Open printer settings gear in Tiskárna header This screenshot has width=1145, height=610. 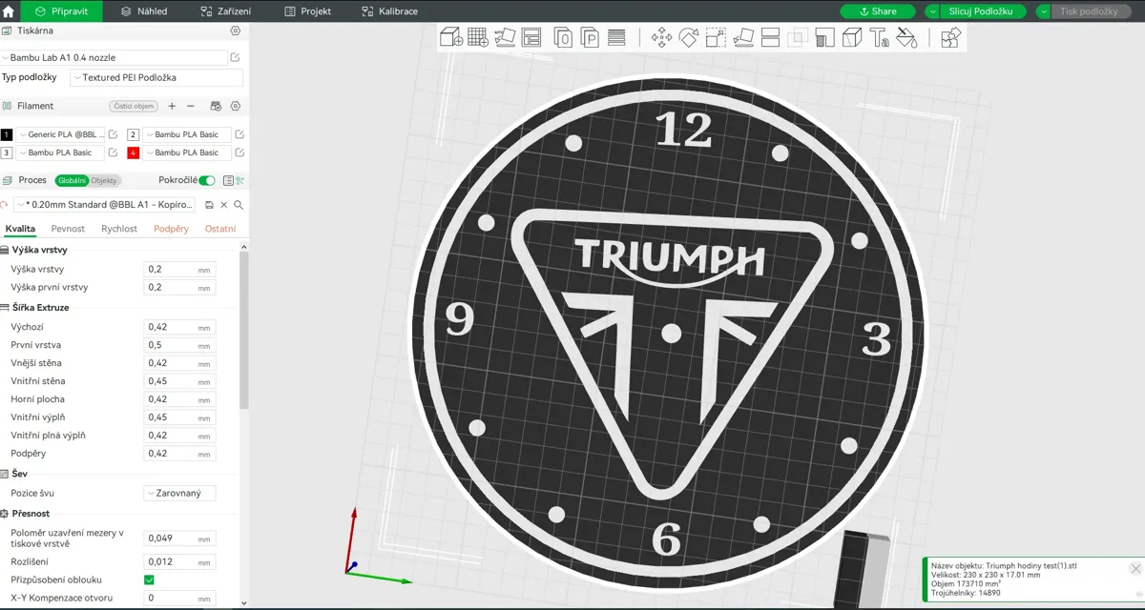[x=236, y=30]
